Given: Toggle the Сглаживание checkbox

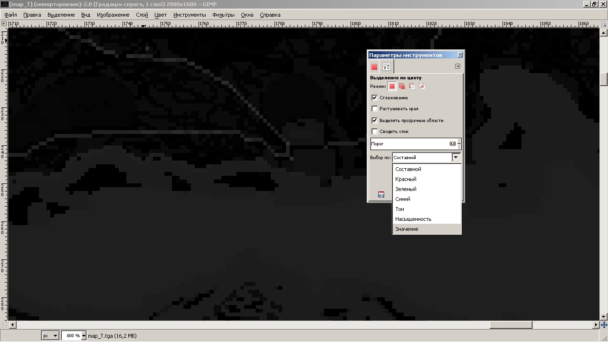Looking at the screenshot, I should (x=374, y=98).
